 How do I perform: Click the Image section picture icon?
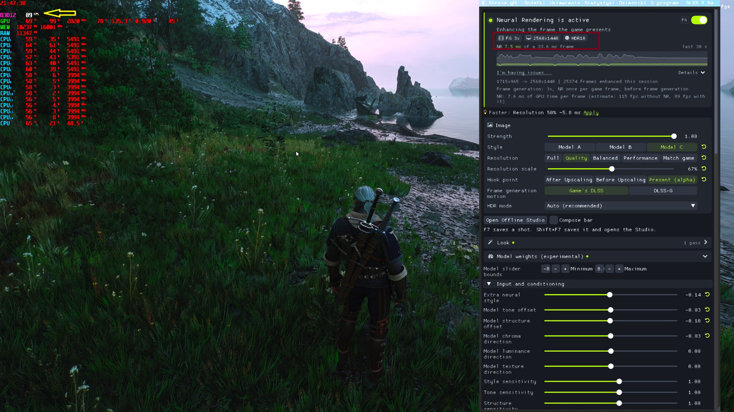pos(490,125)
